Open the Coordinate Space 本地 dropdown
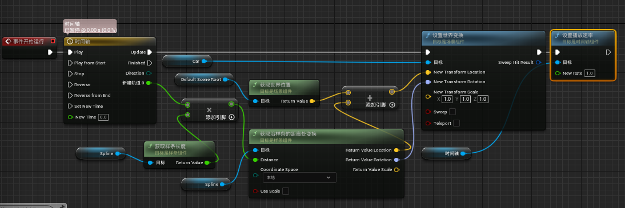Image resolution: width=625 pixels, height=208 pixels. (x=299, y=177)
